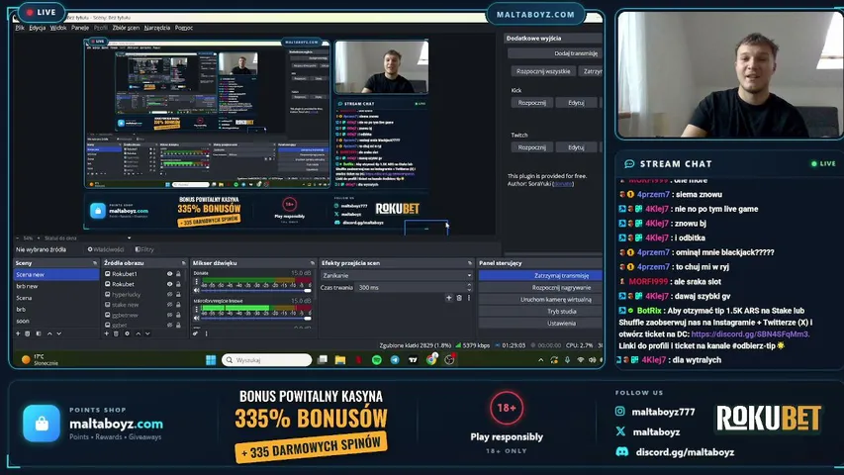
Task: Click Rozpocznij nagrywanie button
Action: click(x=540, y=288)
